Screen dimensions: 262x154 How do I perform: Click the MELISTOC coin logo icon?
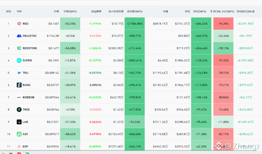click(x=19, y=36)
